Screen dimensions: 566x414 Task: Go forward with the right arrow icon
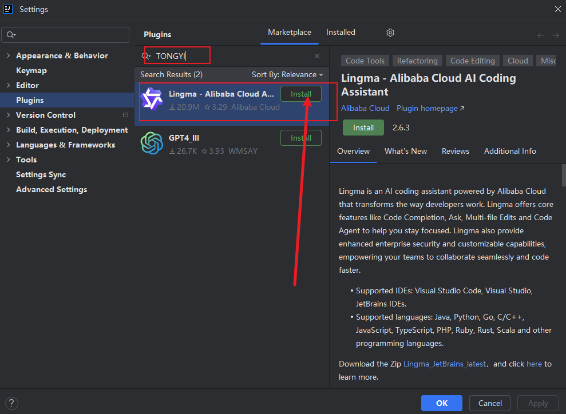556,35
